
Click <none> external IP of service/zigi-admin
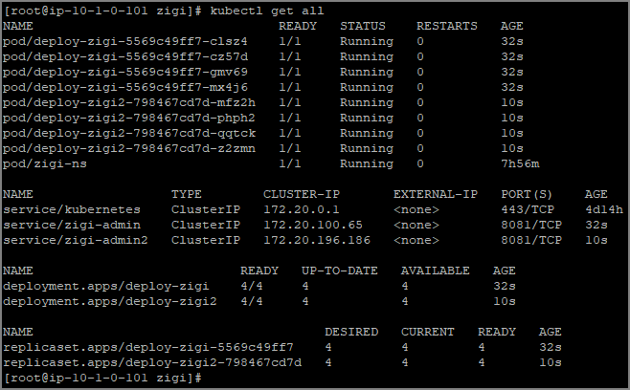pyautogui.click(x=416, y=225)
